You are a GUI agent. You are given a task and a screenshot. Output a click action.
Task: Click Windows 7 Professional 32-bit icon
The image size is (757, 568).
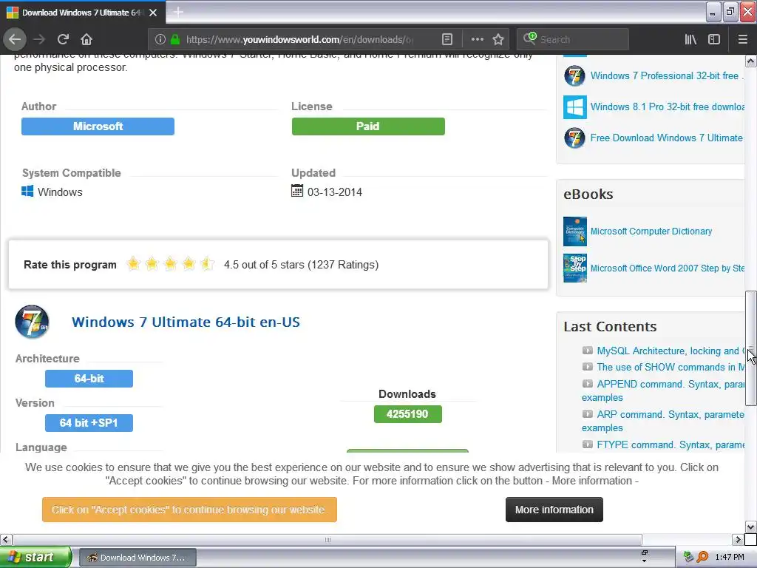point(574,76)
